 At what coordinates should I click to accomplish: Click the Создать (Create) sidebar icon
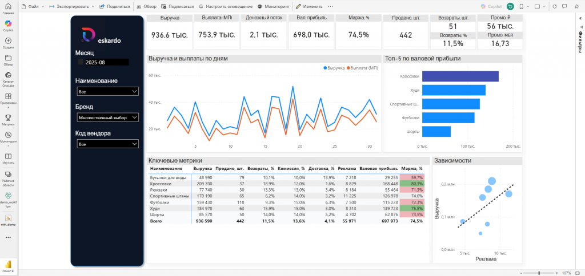pyautogui.click(x=8, y=42)
